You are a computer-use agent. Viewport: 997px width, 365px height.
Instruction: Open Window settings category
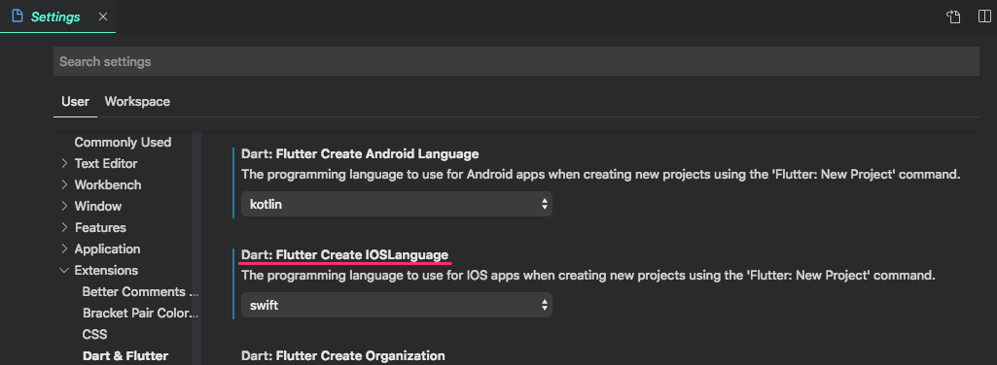click(98, 207)
